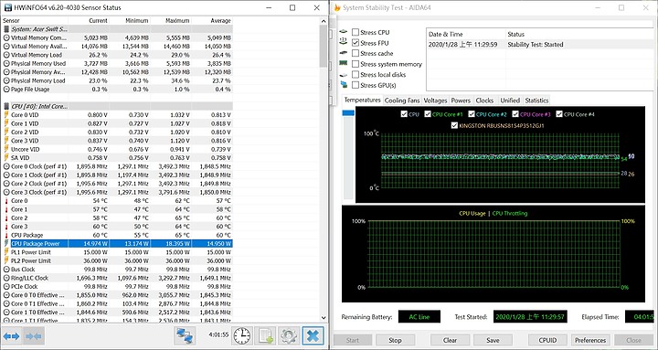The width and height of the screenshot is (658, 350).
Task: Open HWiNFO sensor settings gear icon
Action: coord(289,336)
